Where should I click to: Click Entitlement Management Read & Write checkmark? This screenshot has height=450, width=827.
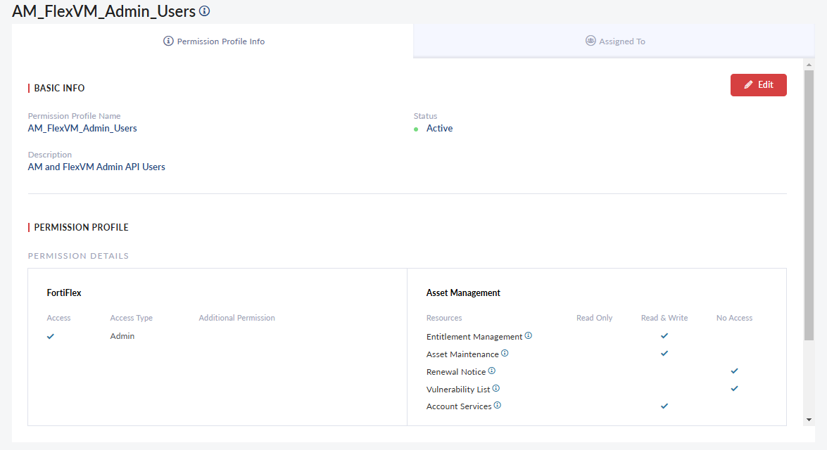pos(664,335)
